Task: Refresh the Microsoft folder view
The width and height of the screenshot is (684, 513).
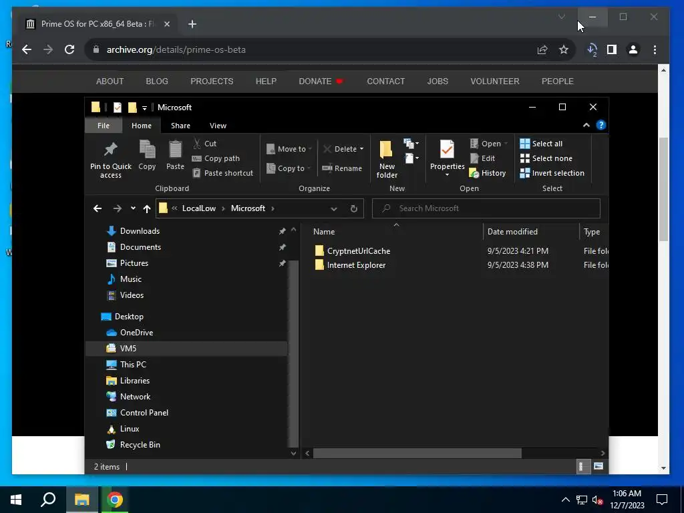Action: [x=354, y=208]
